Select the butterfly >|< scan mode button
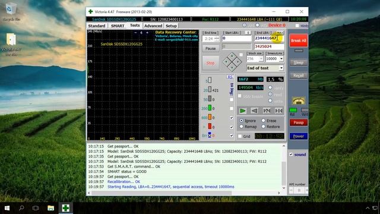The width and height of the screenshot is (380, 214). pyautogui.click(x=278, y=111)
